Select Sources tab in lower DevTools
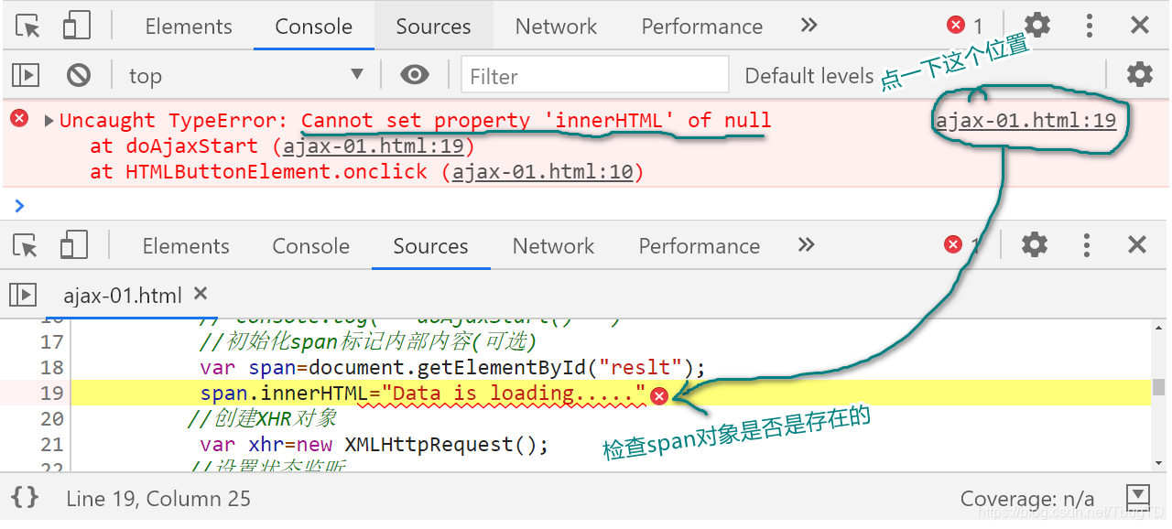 point(430,246)
